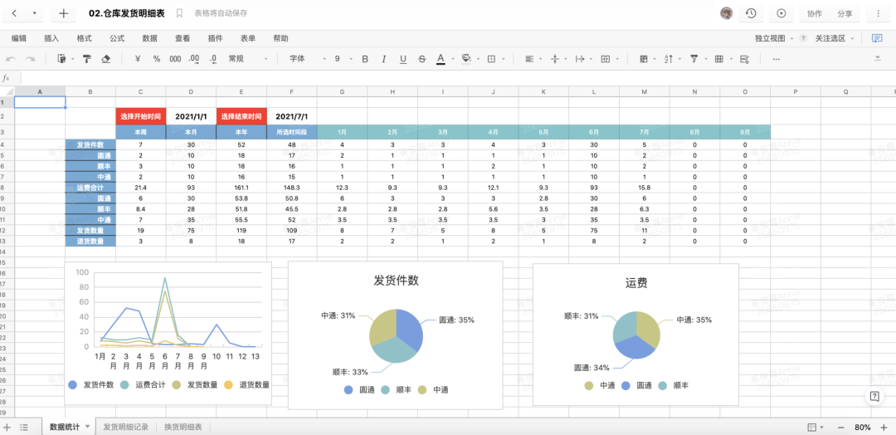Activate the format painter tool
Image resolution: width=896 pixels, height=435 pixels.
[x=87, y=59]
